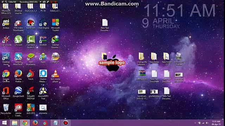The height and width of the screenshot is (126, 225).
Task: Open the Bandicam desktop shortcut
Action: tap(31, 24)
